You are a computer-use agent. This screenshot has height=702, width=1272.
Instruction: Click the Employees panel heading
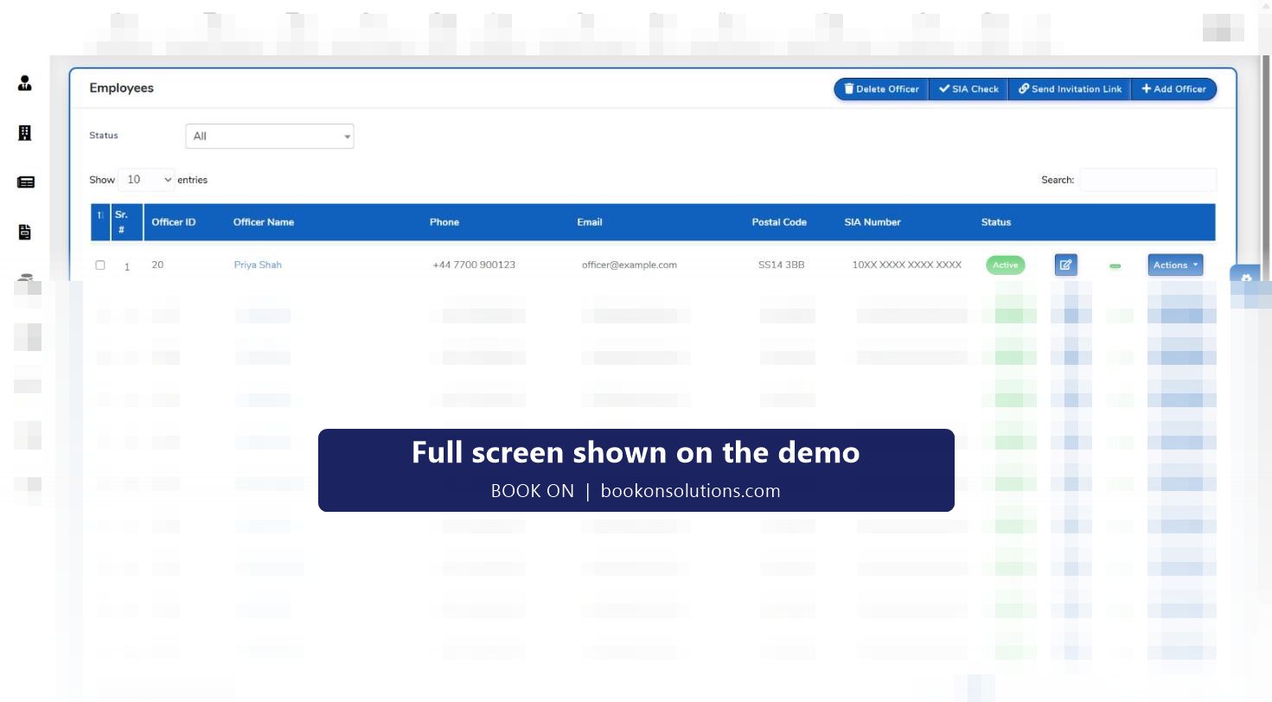122,88
